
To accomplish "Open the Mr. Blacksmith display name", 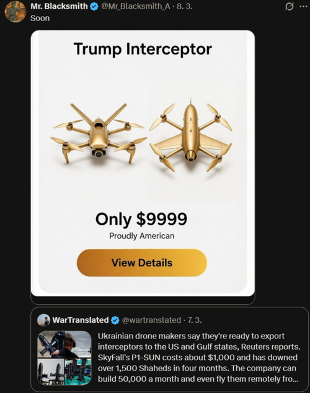I will (59, 6).
